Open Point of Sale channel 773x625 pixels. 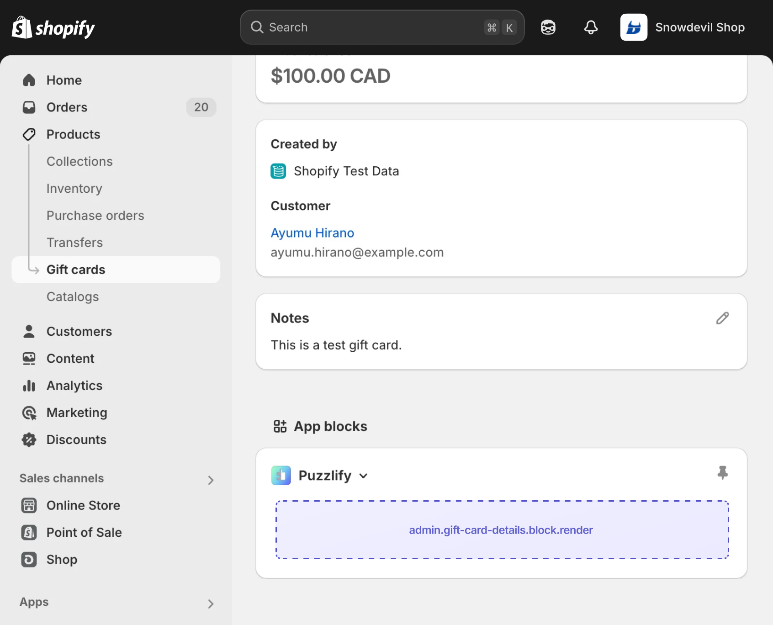[x=116, y=533]
